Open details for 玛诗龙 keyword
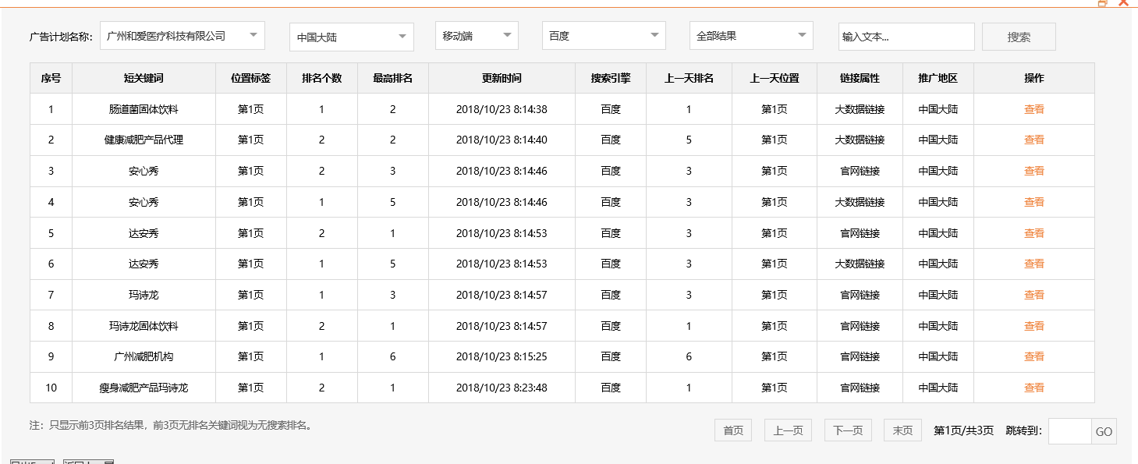 1033,295
